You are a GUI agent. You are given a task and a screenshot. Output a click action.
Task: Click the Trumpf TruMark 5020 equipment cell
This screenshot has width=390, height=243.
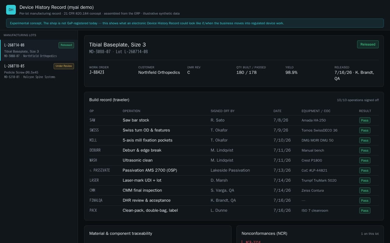click(x=319, y=180)
